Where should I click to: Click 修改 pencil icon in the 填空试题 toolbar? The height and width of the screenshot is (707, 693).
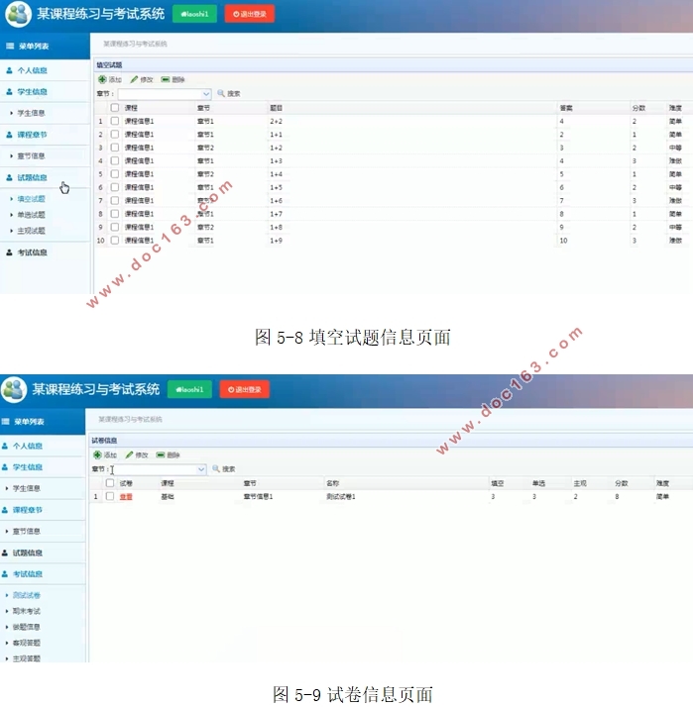click(134, 79)
